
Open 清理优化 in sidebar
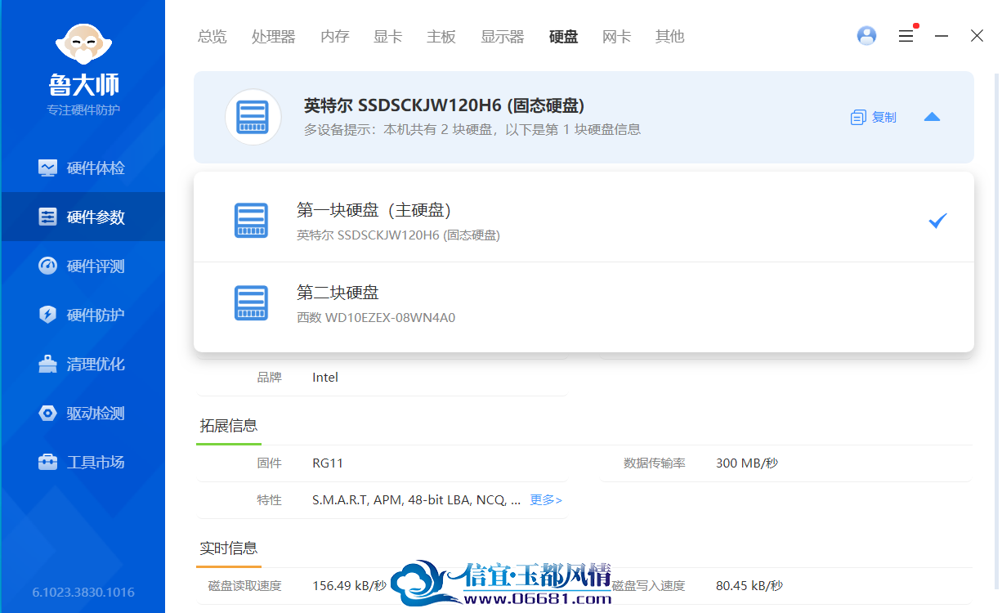tap(83, 365)
